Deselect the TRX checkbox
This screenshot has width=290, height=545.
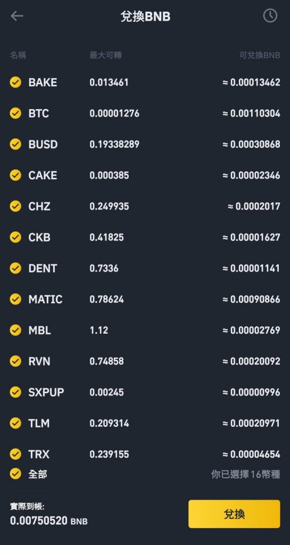(15, 454)
